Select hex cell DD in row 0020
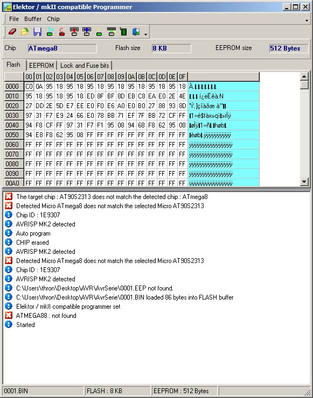Viewport: 313px width, 398px height. point(39,106)
